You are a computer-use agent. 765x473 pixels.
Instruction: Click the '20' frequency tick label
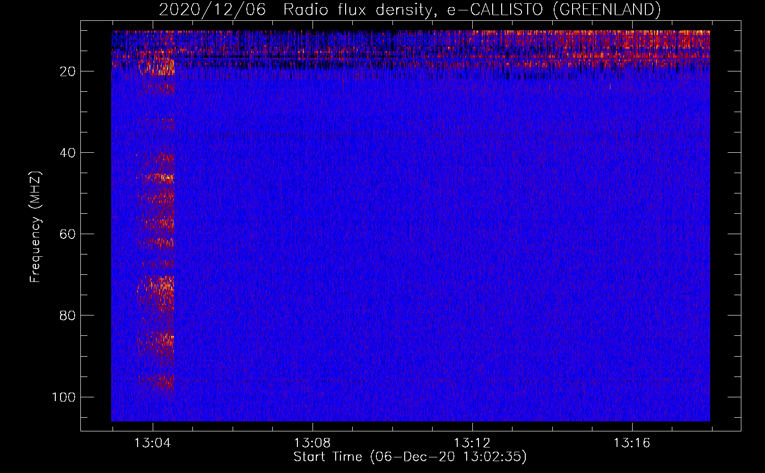pos(68,71)
